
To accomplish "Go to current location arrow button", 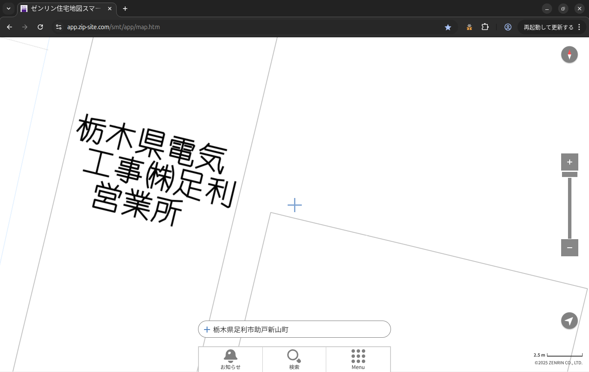I will pos(569,321).
